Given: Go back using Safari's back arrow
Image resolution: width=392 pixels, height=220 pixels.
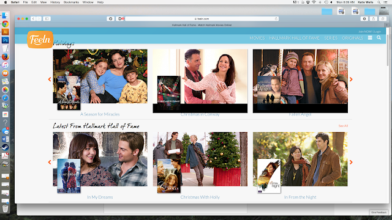Looking at the screenshot, I should (33, 19).
